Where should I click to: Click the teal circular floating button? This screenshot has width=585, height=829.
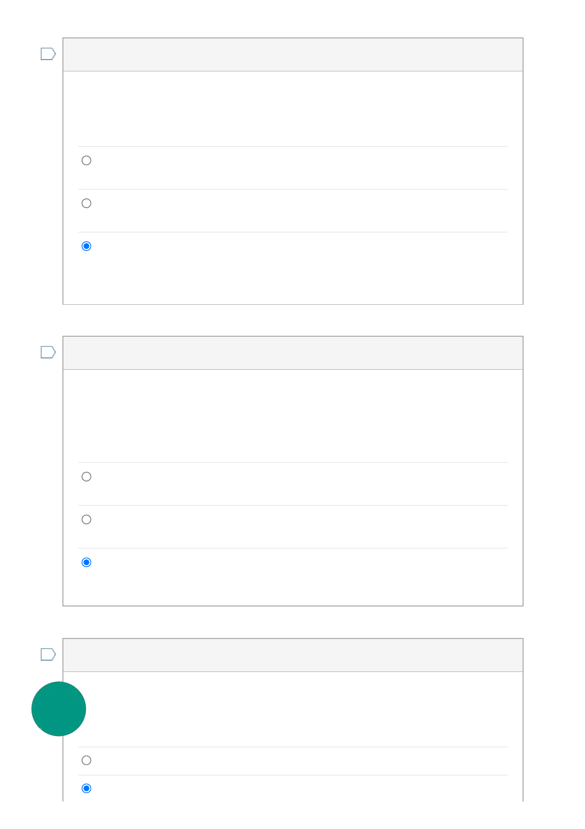pos(58,709)
